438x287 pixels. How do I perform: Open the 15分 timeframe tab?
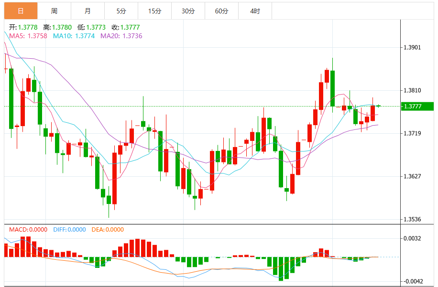point(155,11)
